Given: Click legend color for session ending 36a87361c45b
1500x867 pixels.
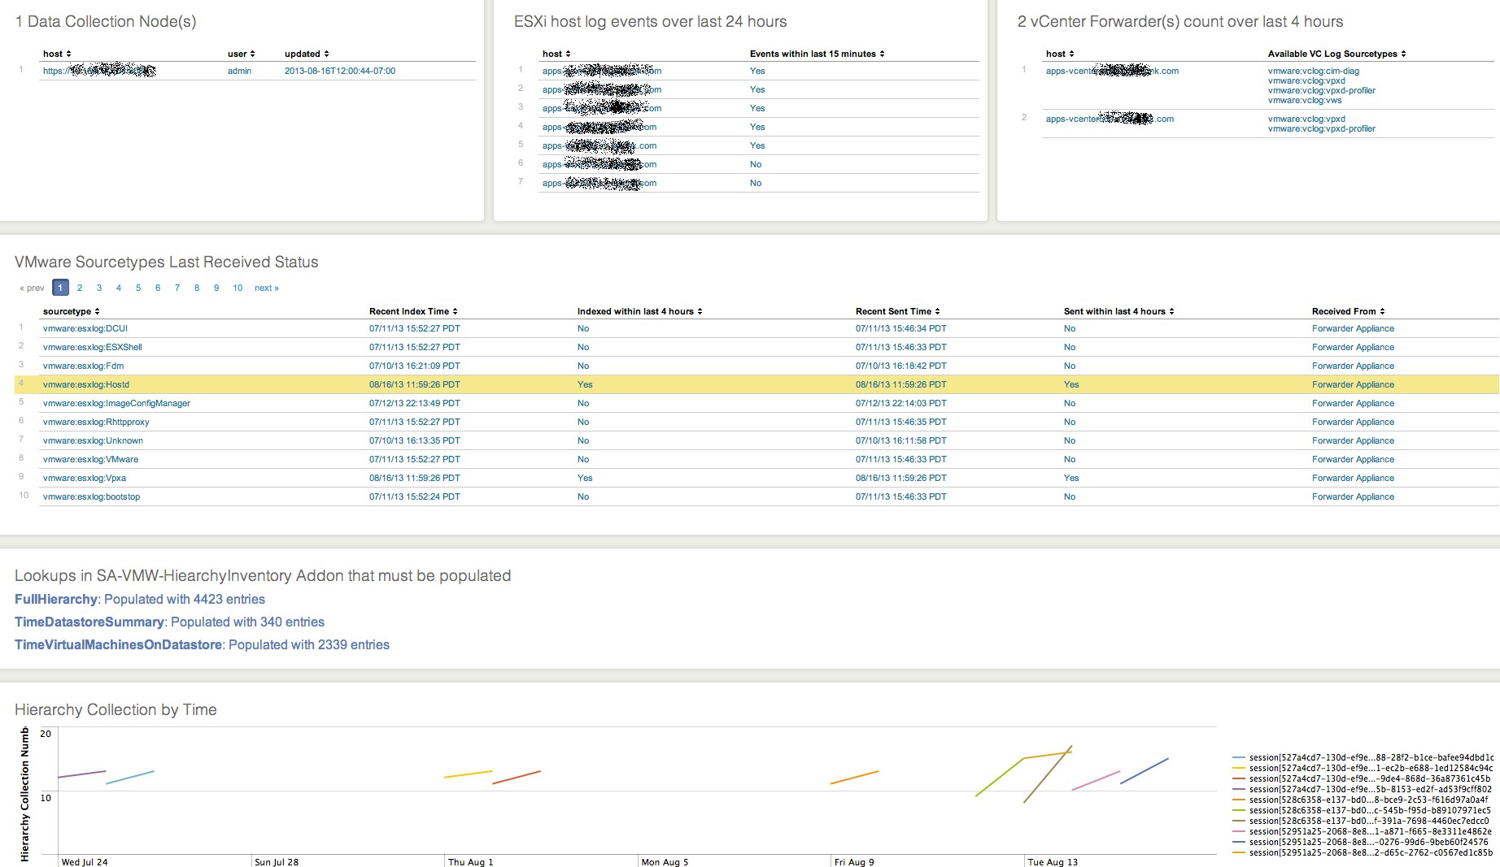Looking at the screenshot, I should pyautogui.click(x=1239, y=778).
